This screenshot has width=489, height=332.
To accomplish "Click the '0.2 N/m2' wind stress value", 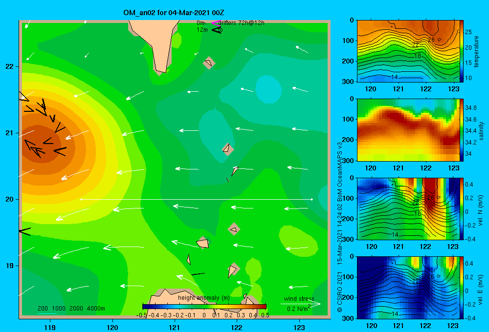I will [x=299, y=309].
